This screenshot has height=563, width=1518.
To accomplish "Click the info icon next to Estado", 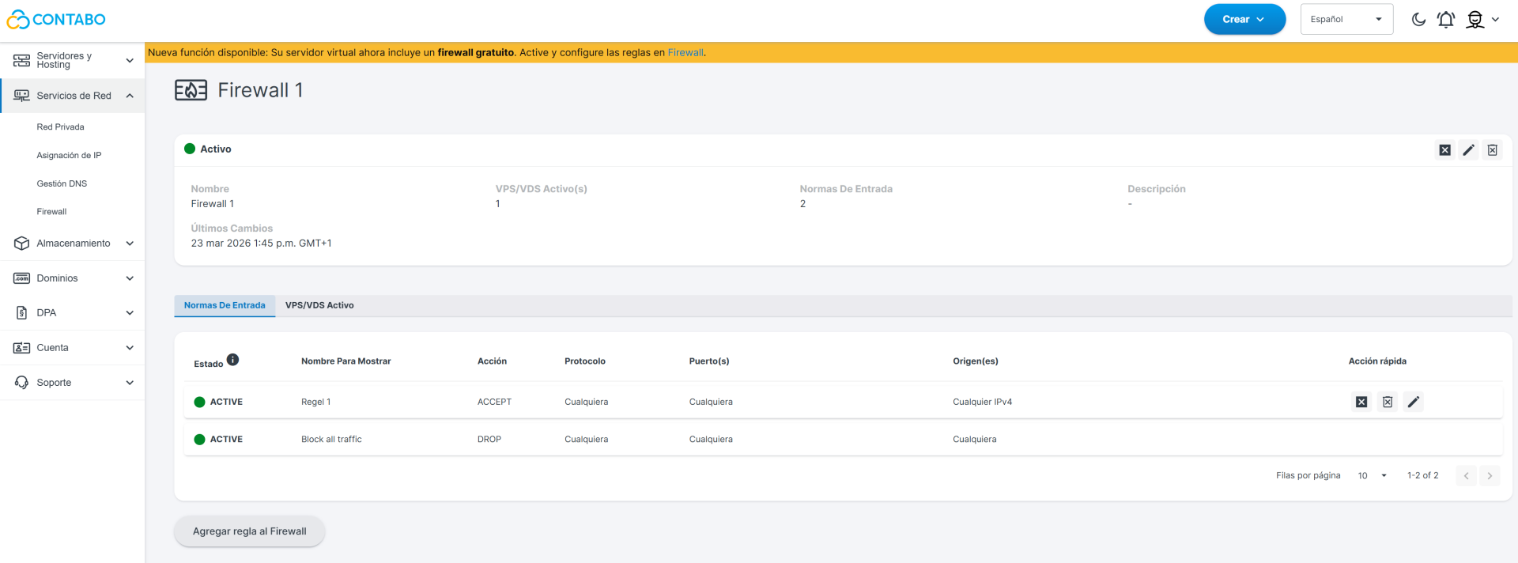I will pyautogui.click(x=232, y=360).
